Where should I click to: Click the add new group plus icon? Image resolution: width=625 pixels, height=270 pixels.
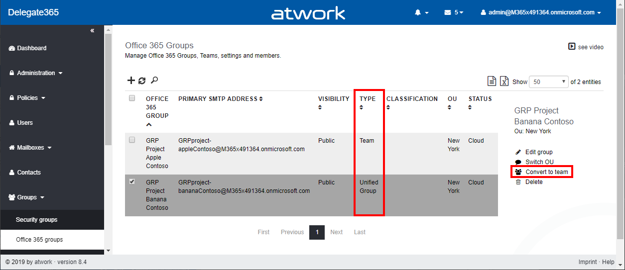[131, 81]
